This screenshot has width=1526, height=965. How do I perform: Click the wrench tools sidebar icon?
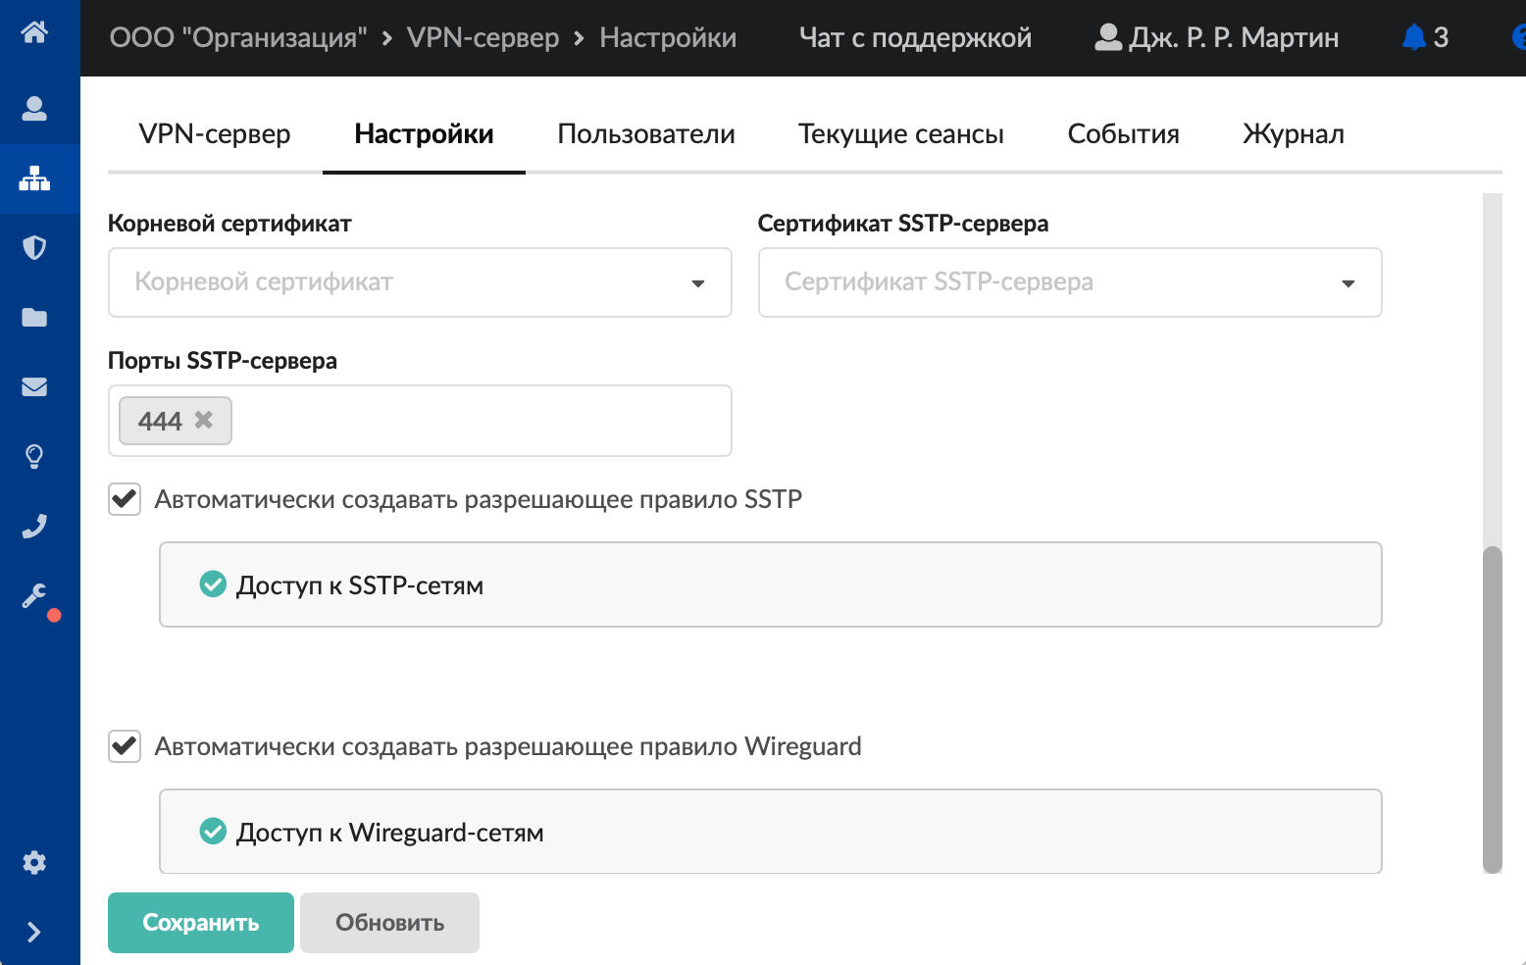pyautogui.click(x=34, y=596)
